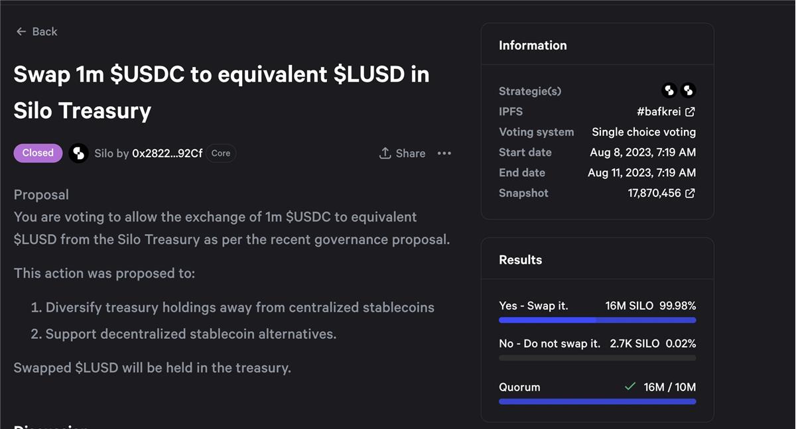Open the #bafkrei IPFS link
This screenshot has height=429, width=796.
659,111
